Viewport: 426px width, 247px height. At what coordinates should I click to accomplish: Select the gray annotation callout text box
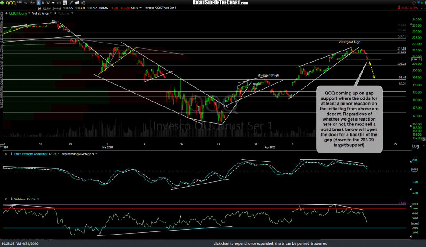[349, 119]
